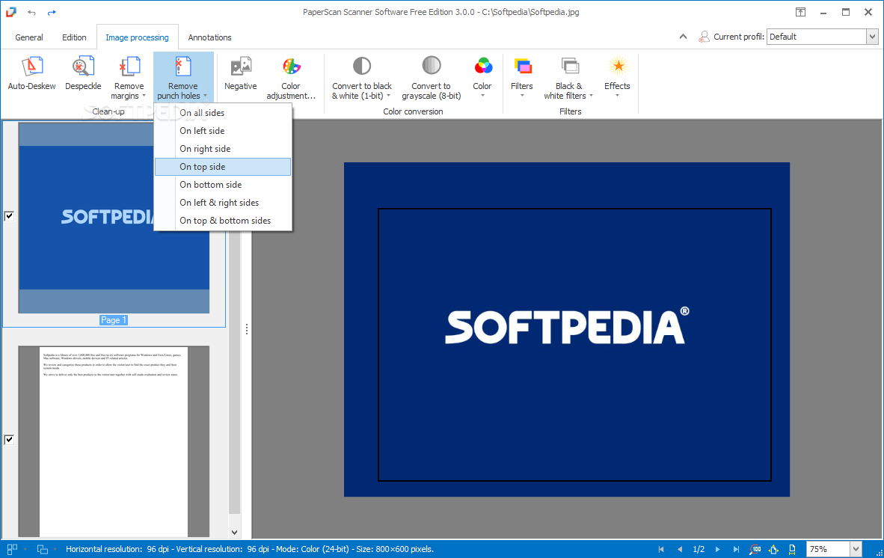Set zoom to 100% via status icon
This screenshot has width=884, height=558.
[x=755, y=549]
